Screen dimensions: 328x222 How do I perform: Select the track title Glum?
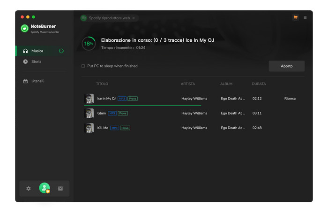pos(102,113)
